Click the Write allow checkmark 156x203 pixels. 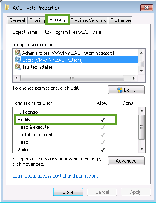pos(103,150)
